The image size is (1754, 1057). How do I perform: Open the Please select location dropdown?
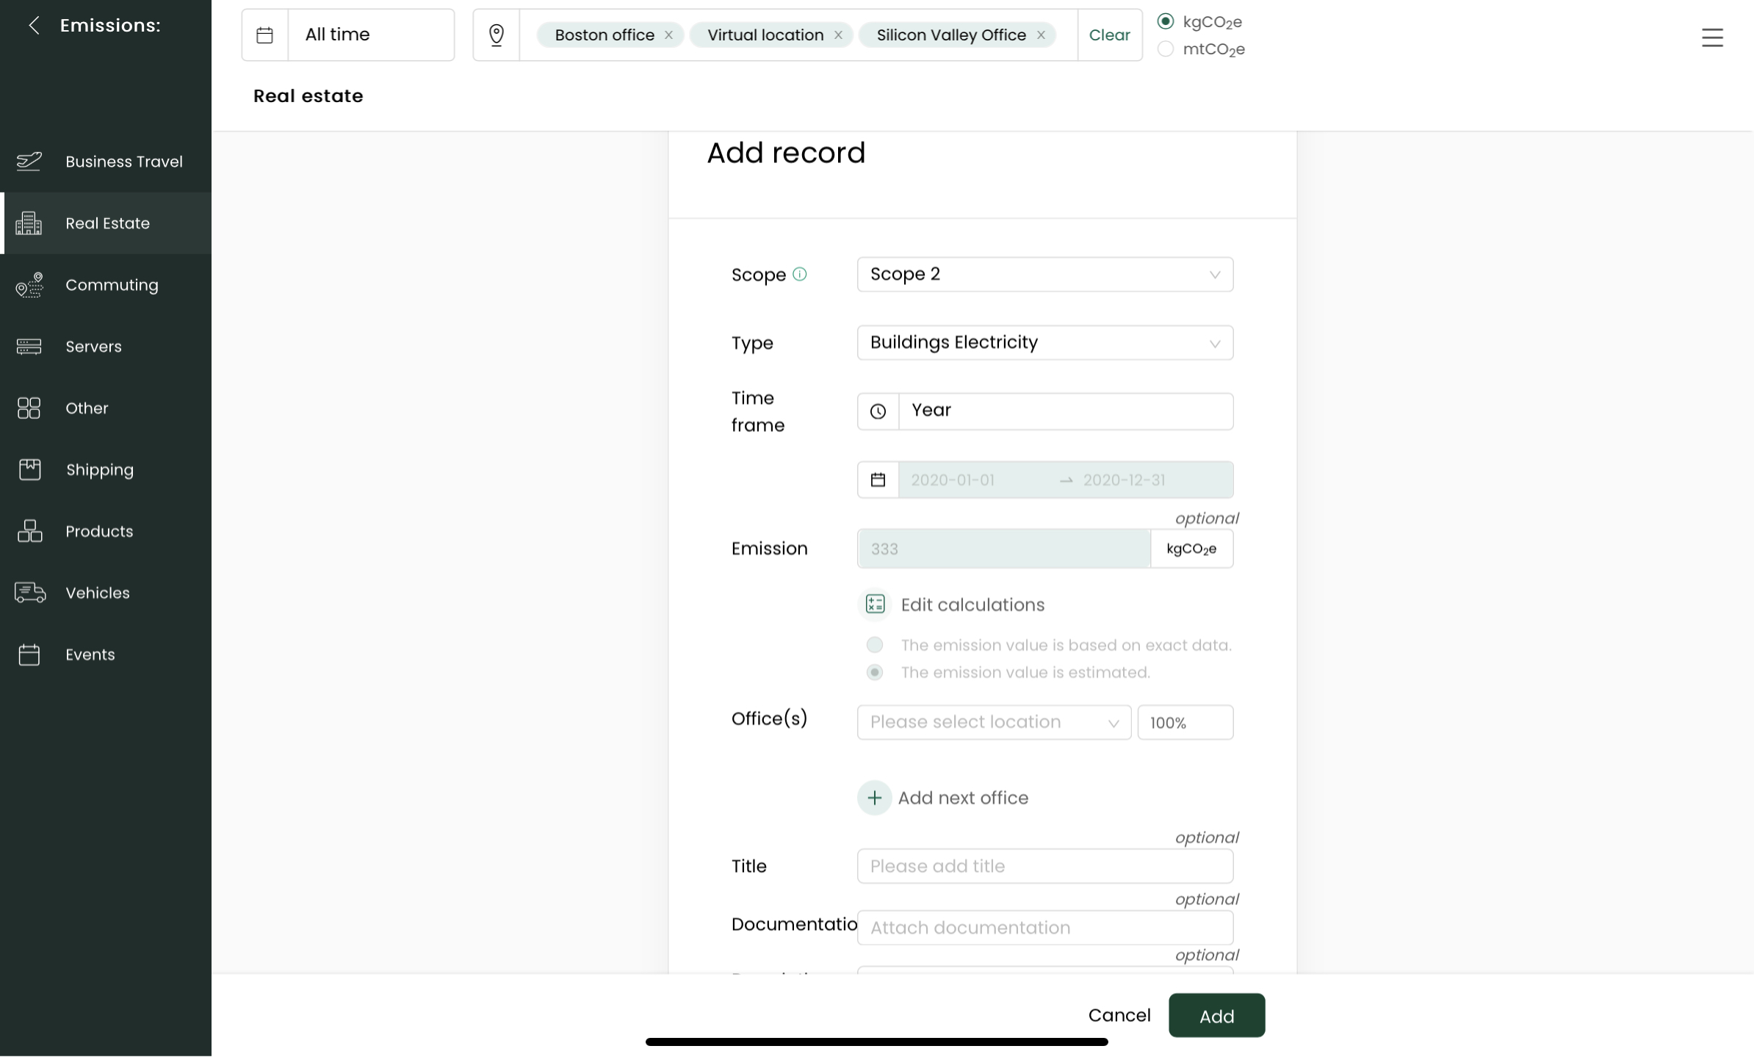pos(993,722)
